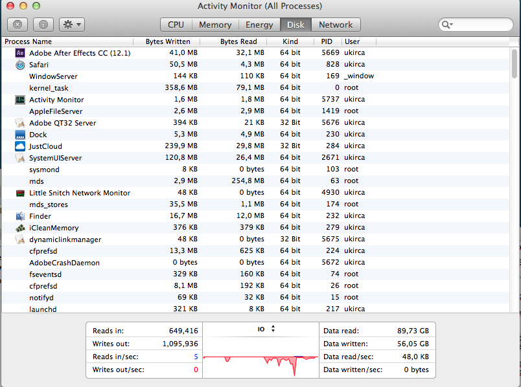The width and height of the screenshot is (521, 387).
Task: Click the 32 Bit kind for JustCloud
Action: (x=290, y=146)
